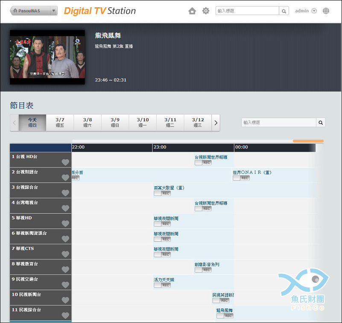Select the 3/10 週一 date tab
Image resolution: width=342 pixels, height=323 pixels.
(143, 123)
